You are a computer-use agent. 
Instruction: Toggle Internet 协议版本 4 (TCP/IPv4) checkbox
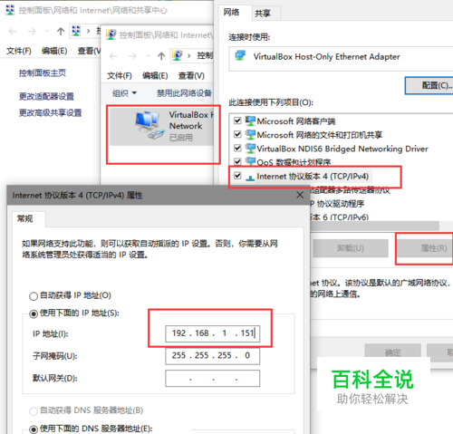click(x=237, y=176)
